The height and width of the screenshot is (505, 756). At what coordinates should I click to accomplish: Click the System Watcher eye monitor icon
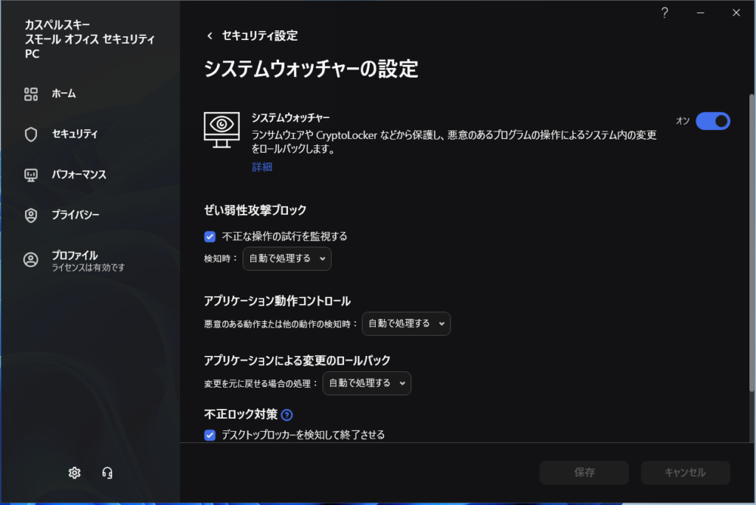(x=221, y=130)
